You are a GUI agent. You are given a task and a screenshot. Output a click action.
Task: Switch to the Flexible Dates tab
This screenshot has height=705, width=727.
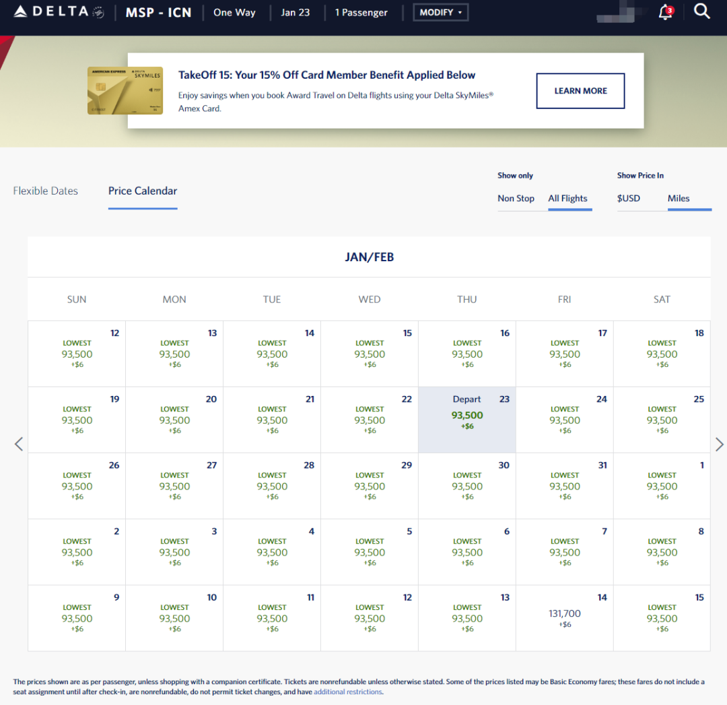46,191
